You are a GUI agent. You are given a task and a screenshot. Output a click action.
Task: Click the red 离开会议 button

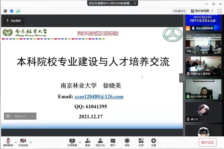tap(208, 142)
